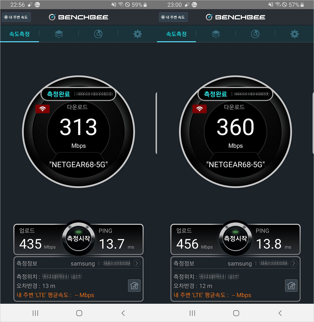Open coverage chart tab in right screenshot
Viewport: 314px width, 322px height.
(255, 34)
